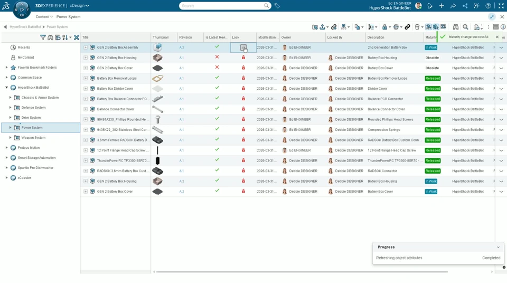Click the trash delete icon

(417, 27)
